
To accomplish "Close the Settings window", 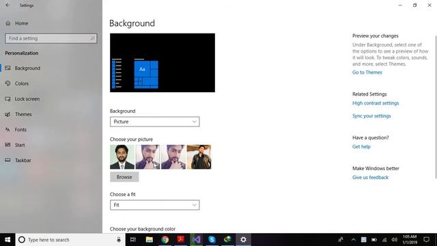I will pyautogui.click(x=429, y=5).
